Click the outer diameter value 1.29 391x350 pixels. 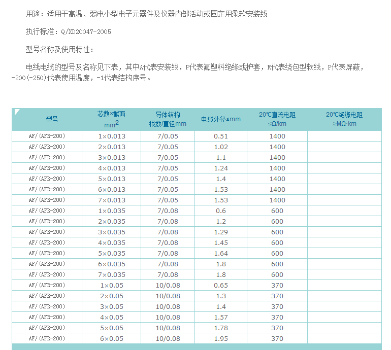tap(221, 232)
